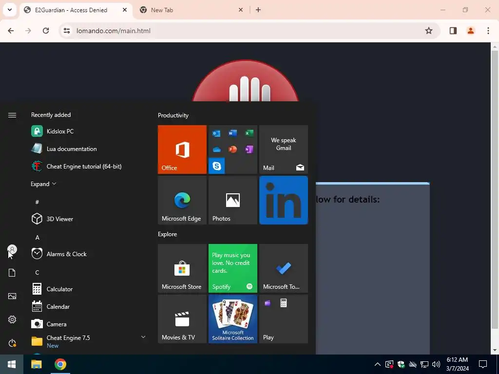
Task: Click Chrome icon on taskbar
Action: (x=60, y=364)
